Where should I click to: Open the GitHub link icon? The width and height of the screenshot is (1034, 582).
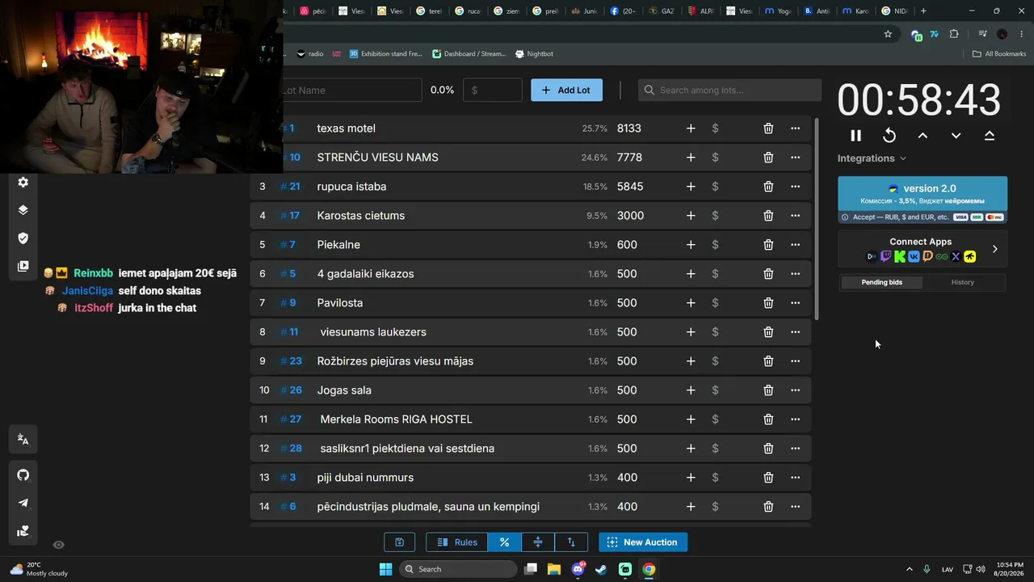point(23,475)
